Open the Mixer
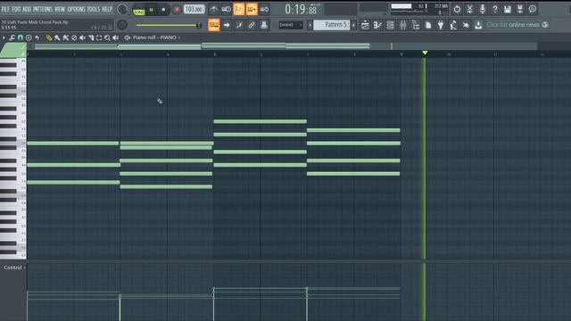 click(403, 25)
